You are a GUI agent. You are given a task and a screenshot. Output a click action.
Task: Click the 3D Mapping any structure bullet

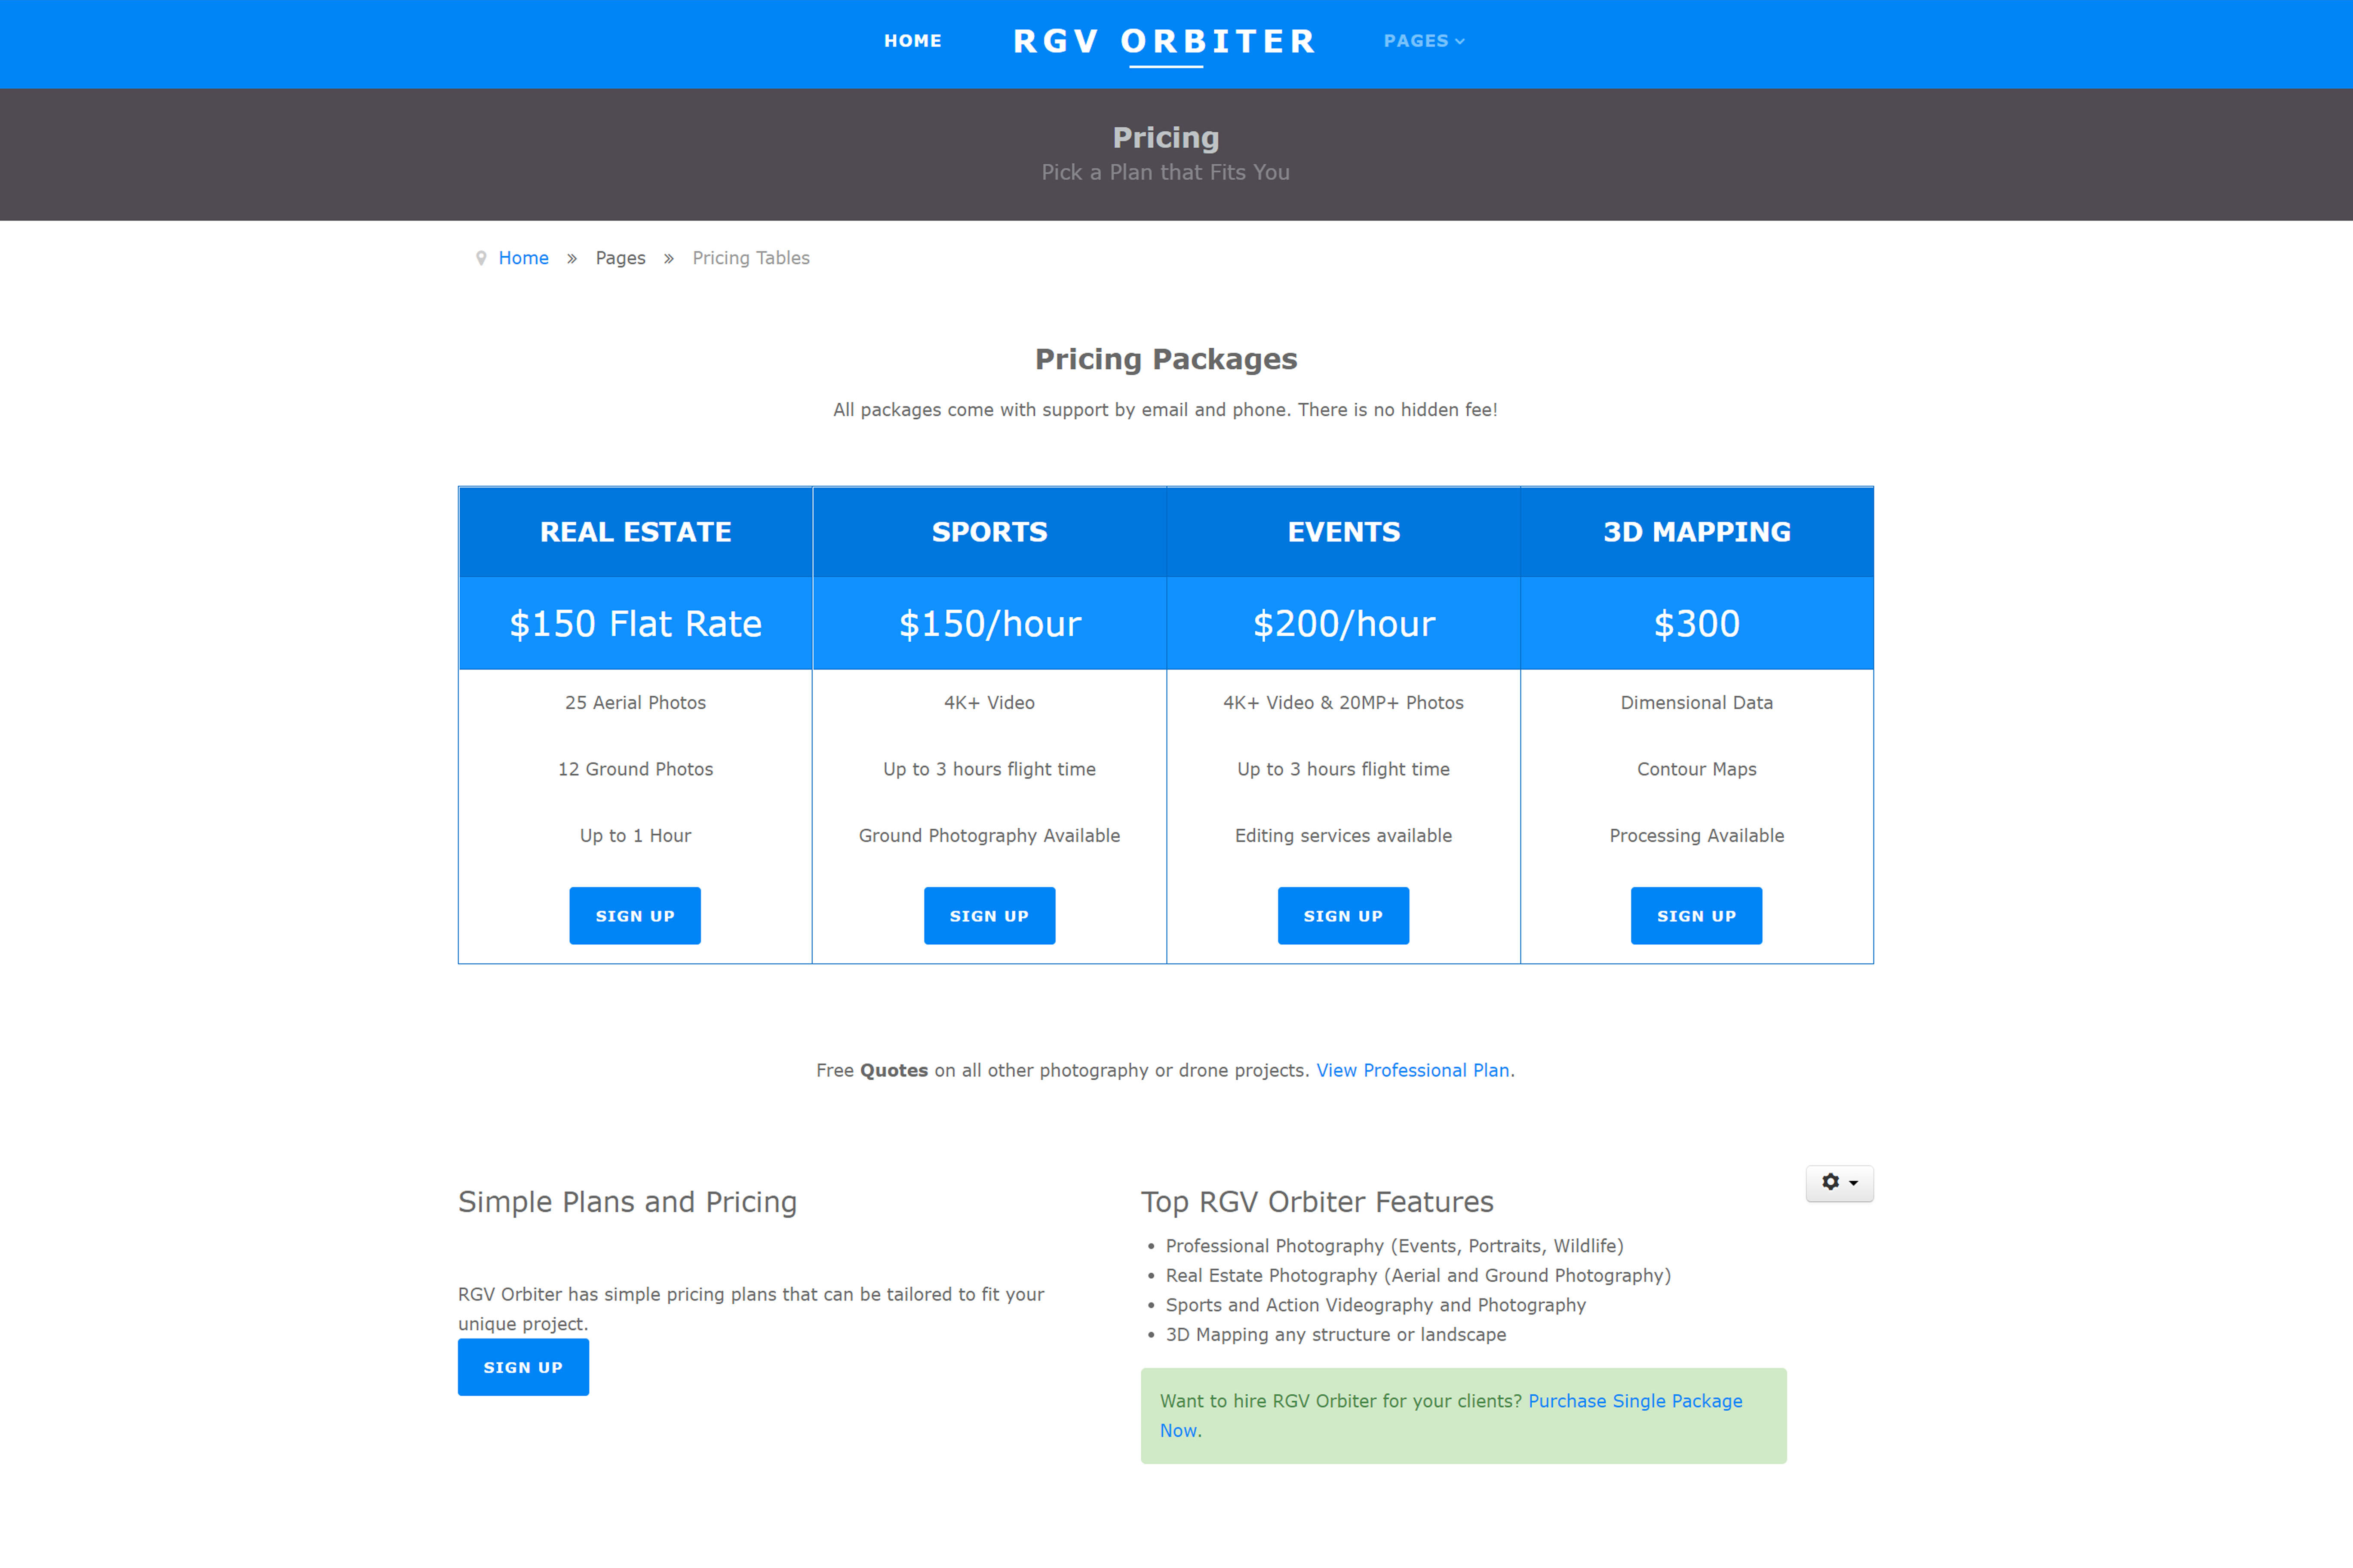click(1336, 1335)
